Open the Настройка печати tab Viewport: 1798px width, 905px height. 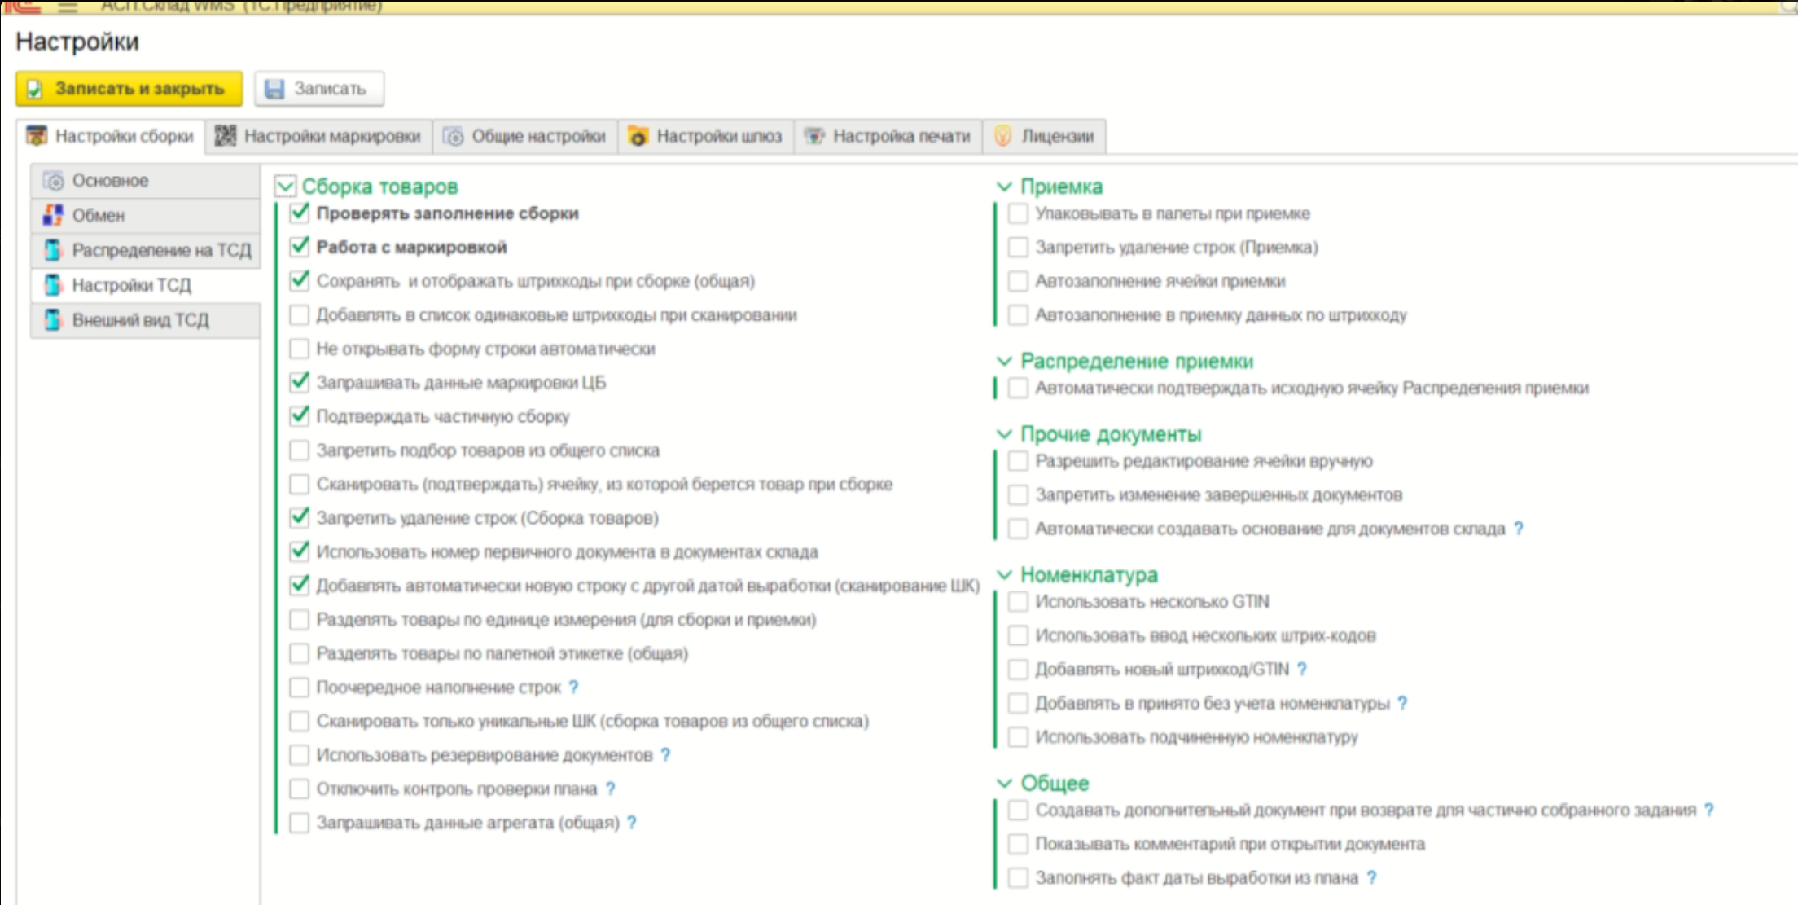pyautogui.click(x=888, y=136)
